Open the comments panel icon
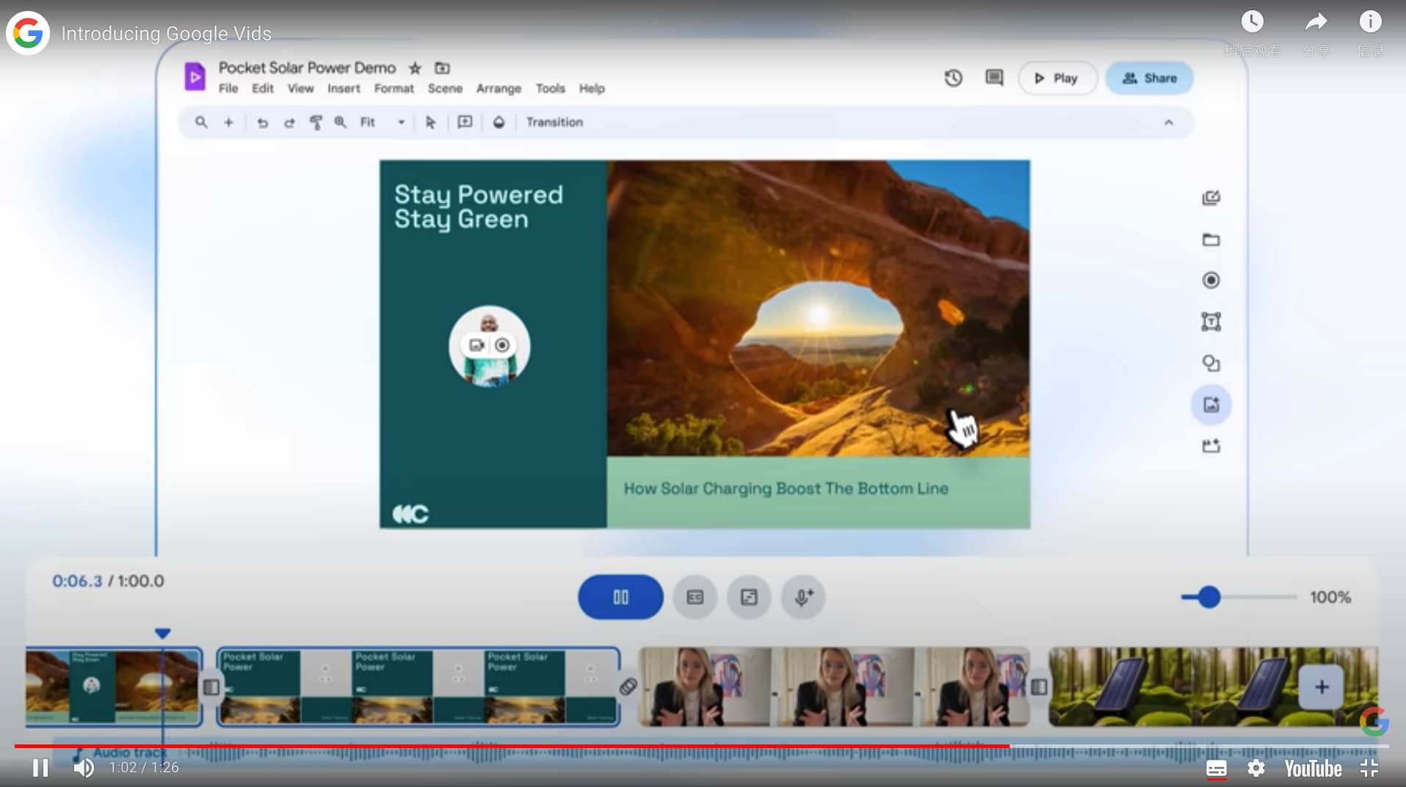 pyautogui.click(x=994, y=78)
